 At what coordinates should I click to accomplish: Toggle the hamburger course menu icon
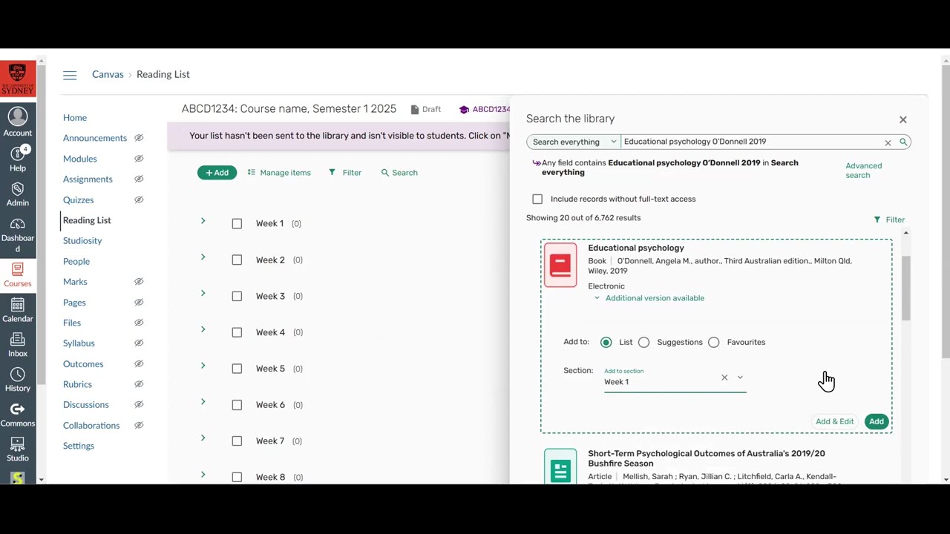(70, 75)
